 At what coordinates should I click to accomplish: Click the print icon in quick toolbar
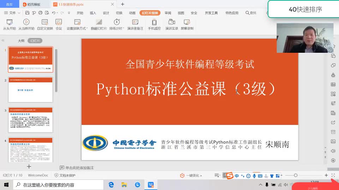point(40,13)
